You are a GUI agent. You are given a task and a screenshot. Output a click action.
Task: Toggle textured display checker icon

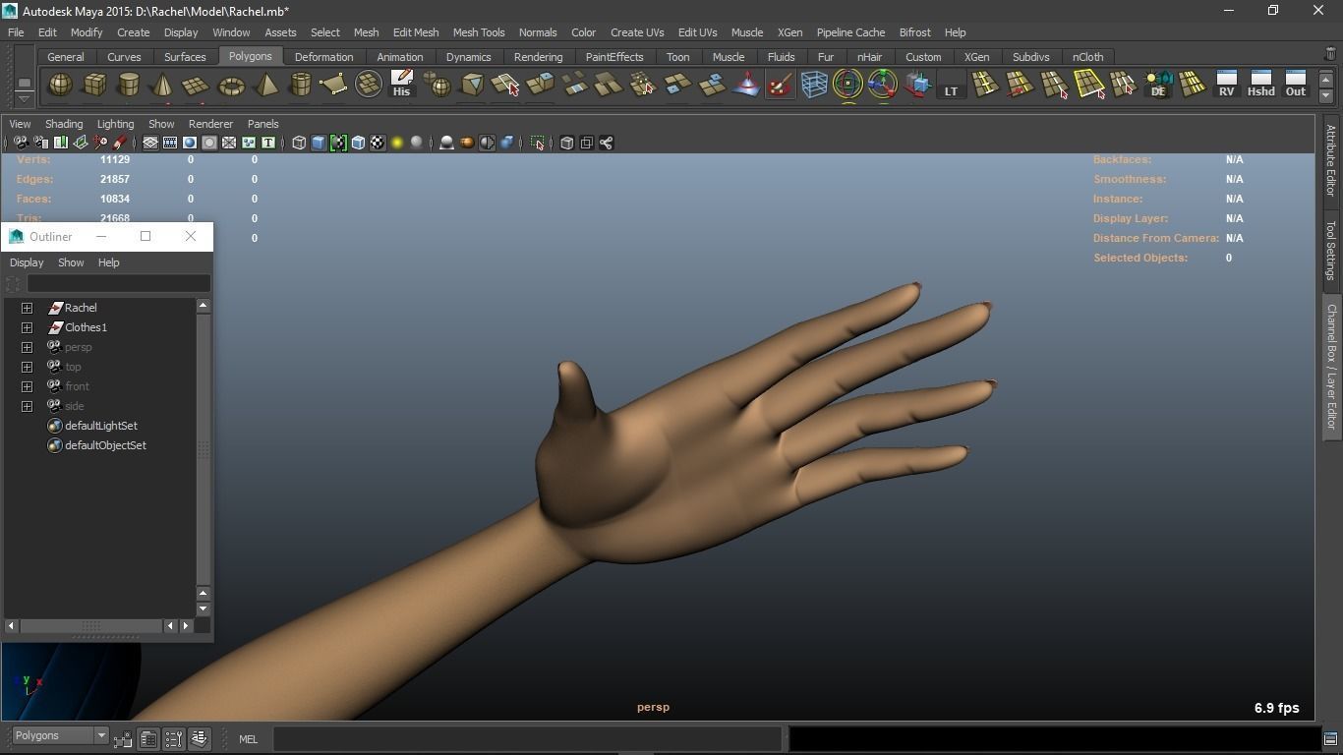pos(378,143)
